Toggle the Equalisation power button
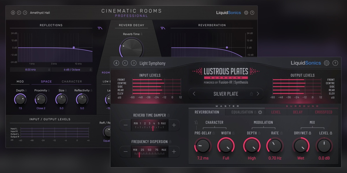 pyautogui.click(x=261, y=112)
